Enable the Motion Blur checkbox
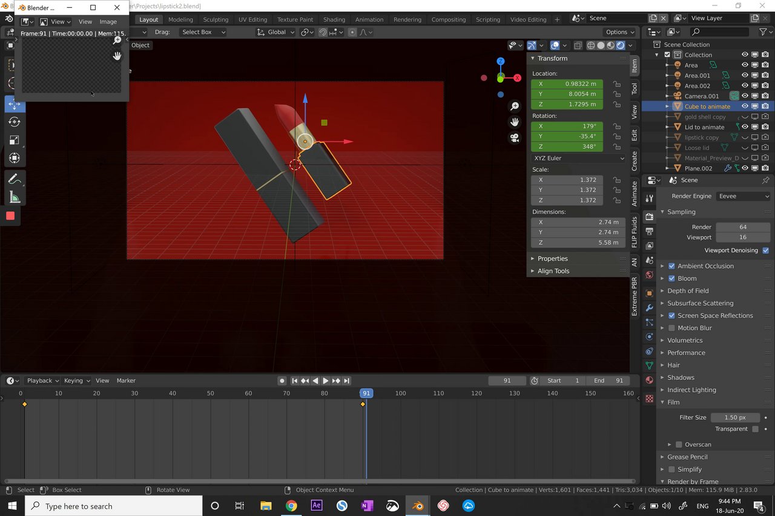The width and height of the screenshot is (775, 516). click(x=671, y=328)
